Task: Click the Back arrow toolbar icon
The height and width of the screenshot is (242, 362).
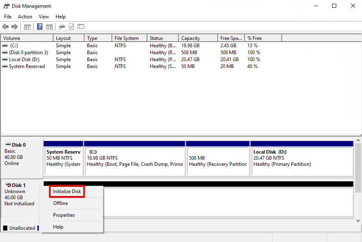Action: coord(5,27)
